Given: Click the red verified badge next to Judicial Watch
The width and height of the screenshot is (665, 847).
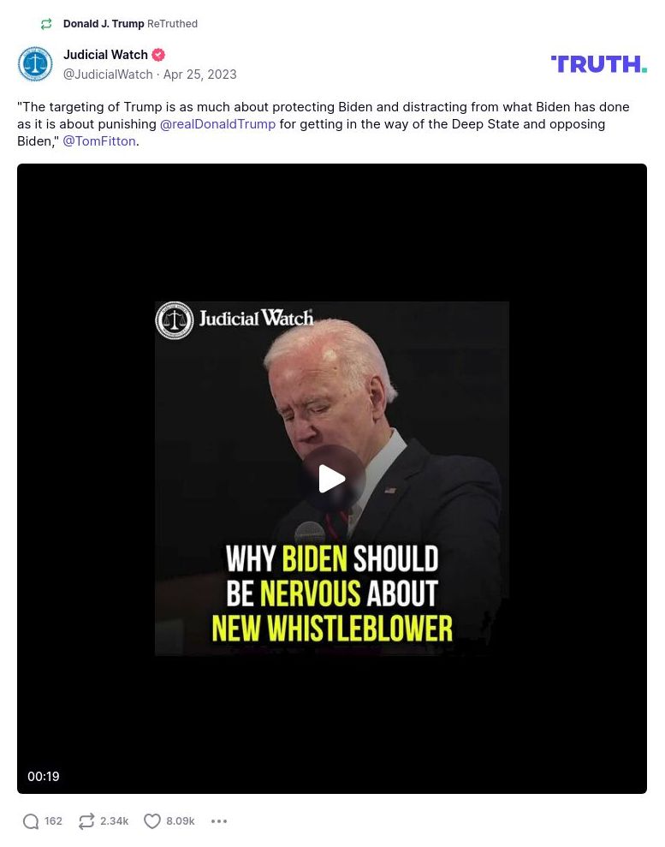Looking at the screenshot, I should (x=158, y=55).
